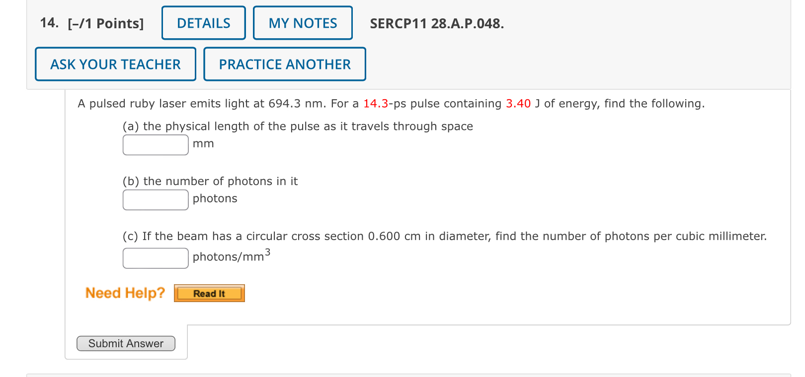The image size is (805, 377).
Task: Click the pulse length answer box in millimeters
Action: point(155,144)
